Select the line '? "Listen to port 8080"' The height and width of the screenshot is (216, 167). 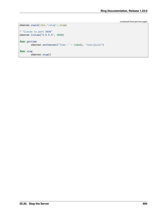pos(36,32)
